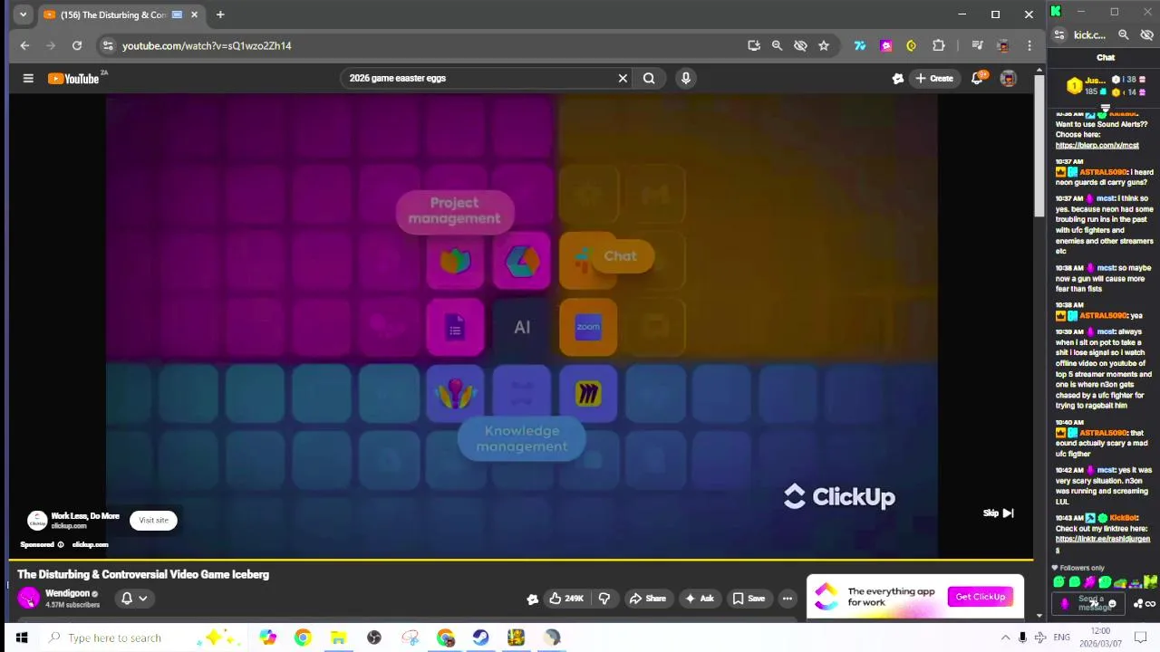The height and width of the screenshot is (652, 1160).
Task: Open the Windows Start menu
Action: click(x=22, y=638)
